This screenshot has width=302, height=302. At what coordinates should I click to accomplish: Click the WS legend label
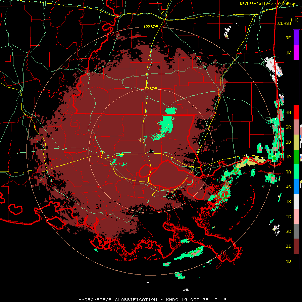(x=288, y=187)
